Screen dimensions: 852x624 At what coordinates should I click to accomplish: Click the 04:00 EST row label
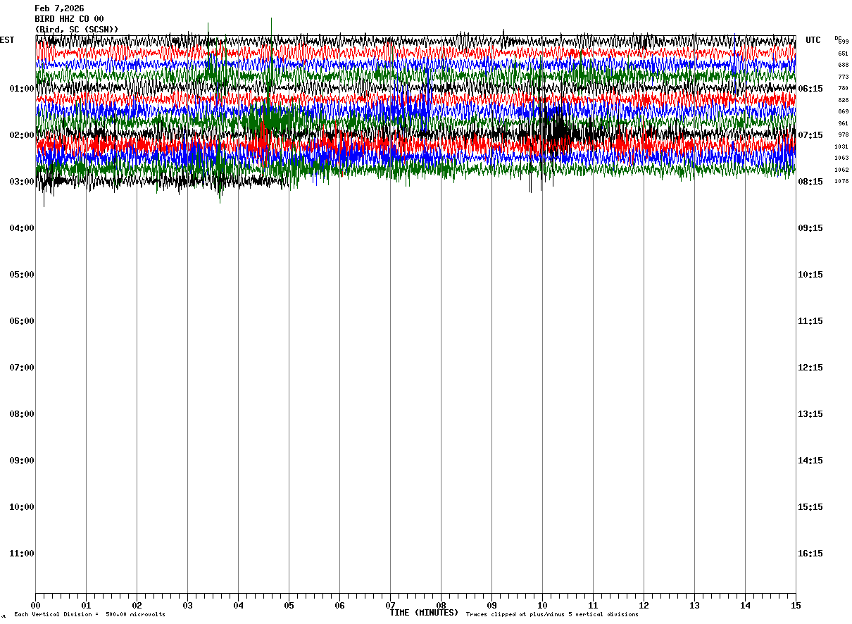(22, 228)
